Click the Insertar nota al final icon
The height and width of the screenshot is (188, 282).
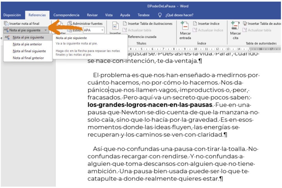[x=6, y=24]
